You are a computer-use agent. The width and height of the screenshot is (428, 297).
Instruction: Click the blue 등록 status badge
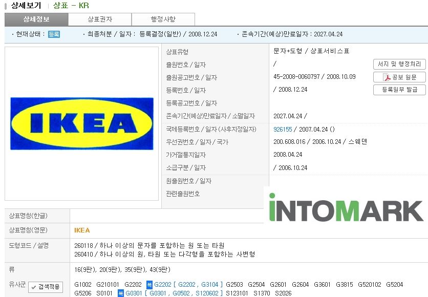[x=54, y=34]
